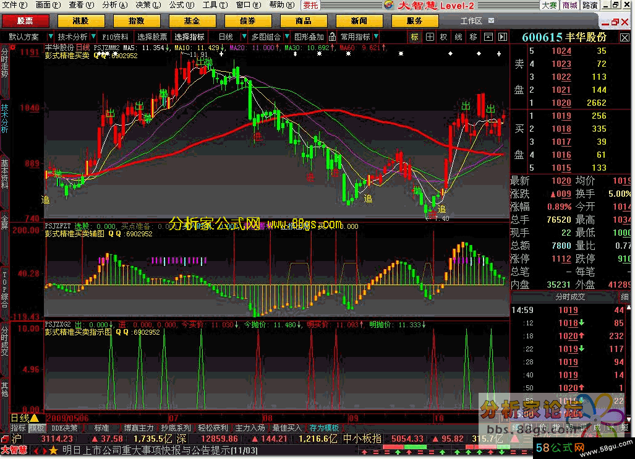Expand the 多图组合 dropdown arrow

pos(287,37)
